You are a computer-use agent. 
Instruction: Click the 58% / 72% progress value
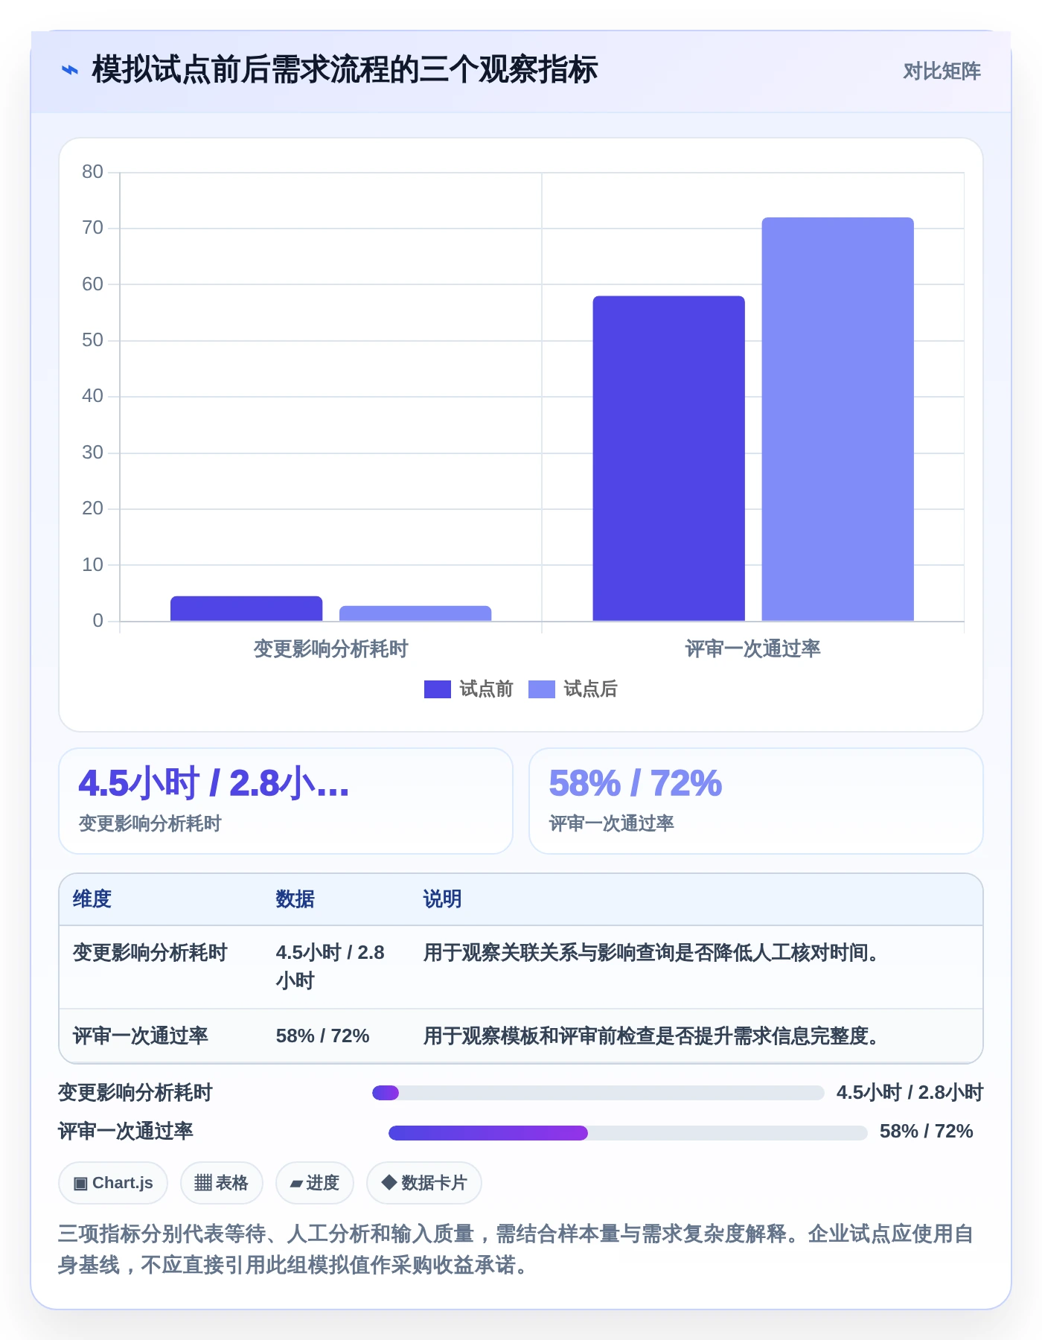[x=926, y=1132]
